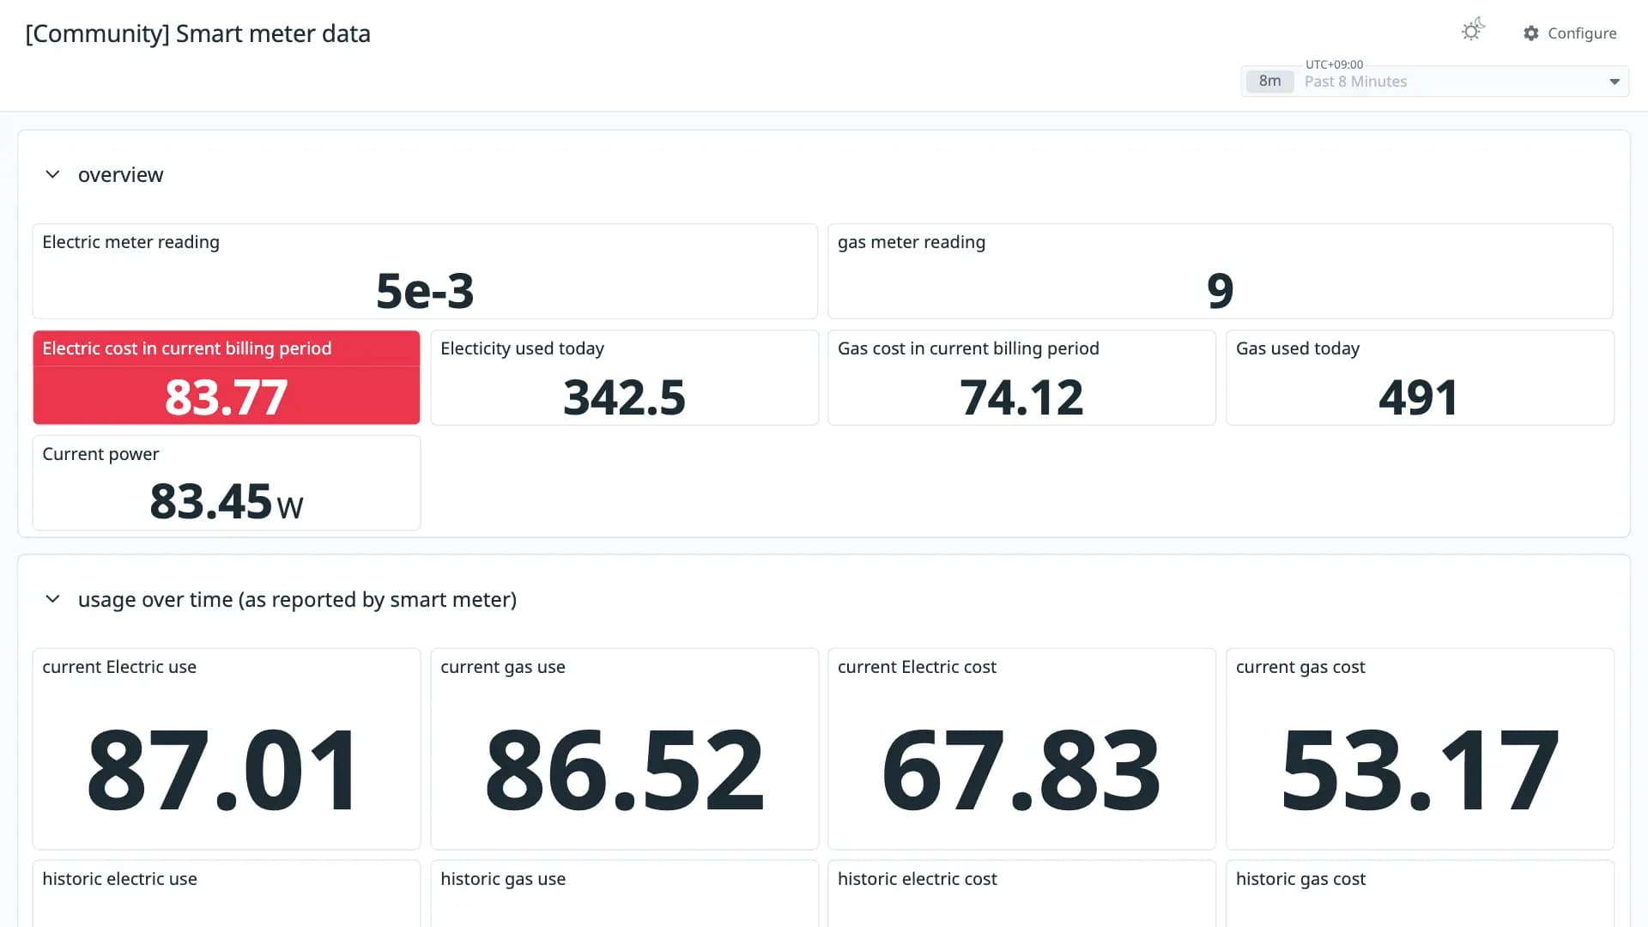Click the UTC+09:00 timezone label

1334,64
